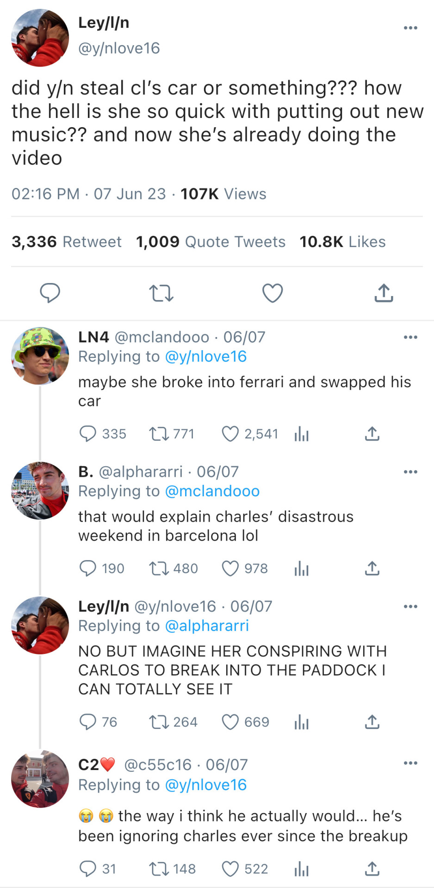Open LN4's profile picture with green hat

pos(40,356)
